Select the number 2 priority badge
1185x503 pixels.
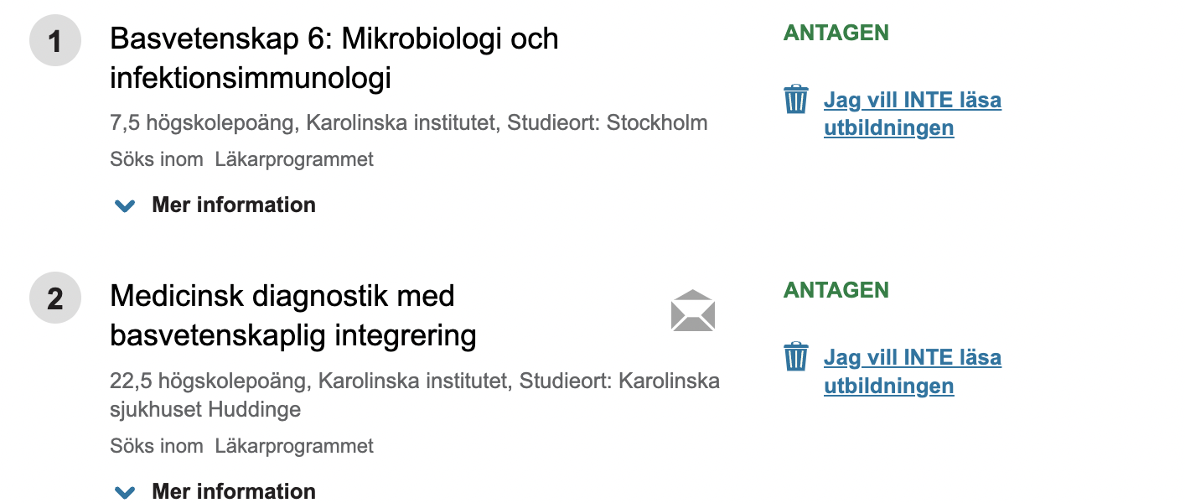click(x=55, y=298)
